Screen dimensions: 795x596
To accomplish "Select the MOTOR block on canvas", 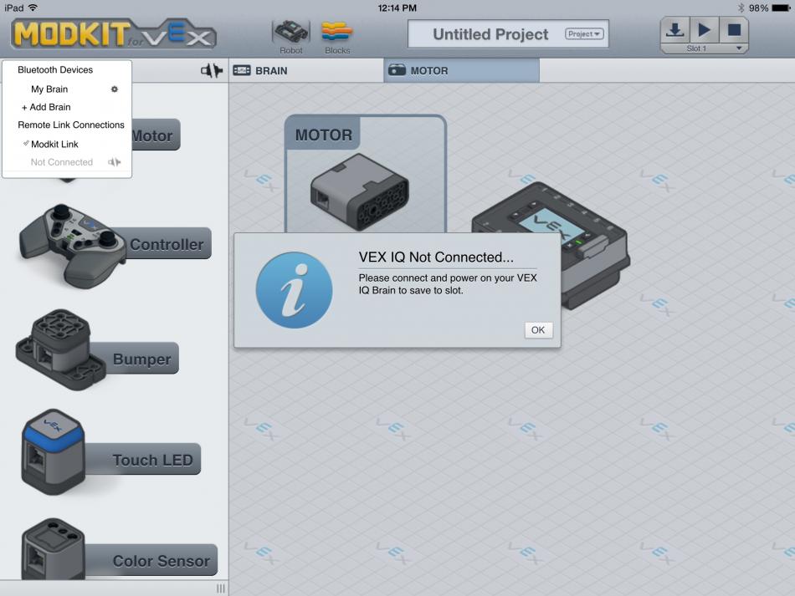I will (365, 175).
